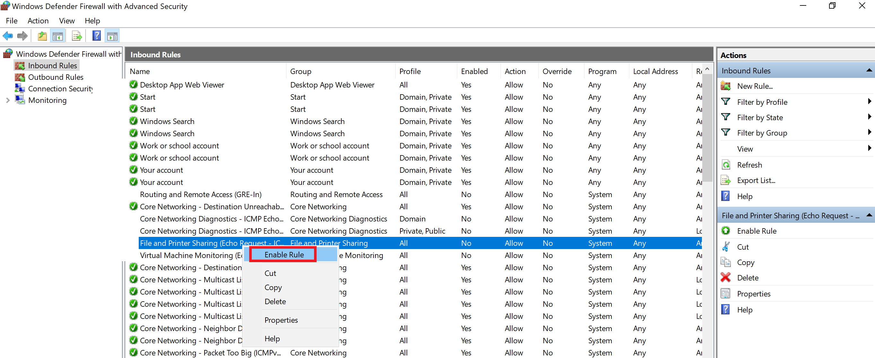
Task: Click the Filter by Profile funnel icon
Action: tap(726, 102)
